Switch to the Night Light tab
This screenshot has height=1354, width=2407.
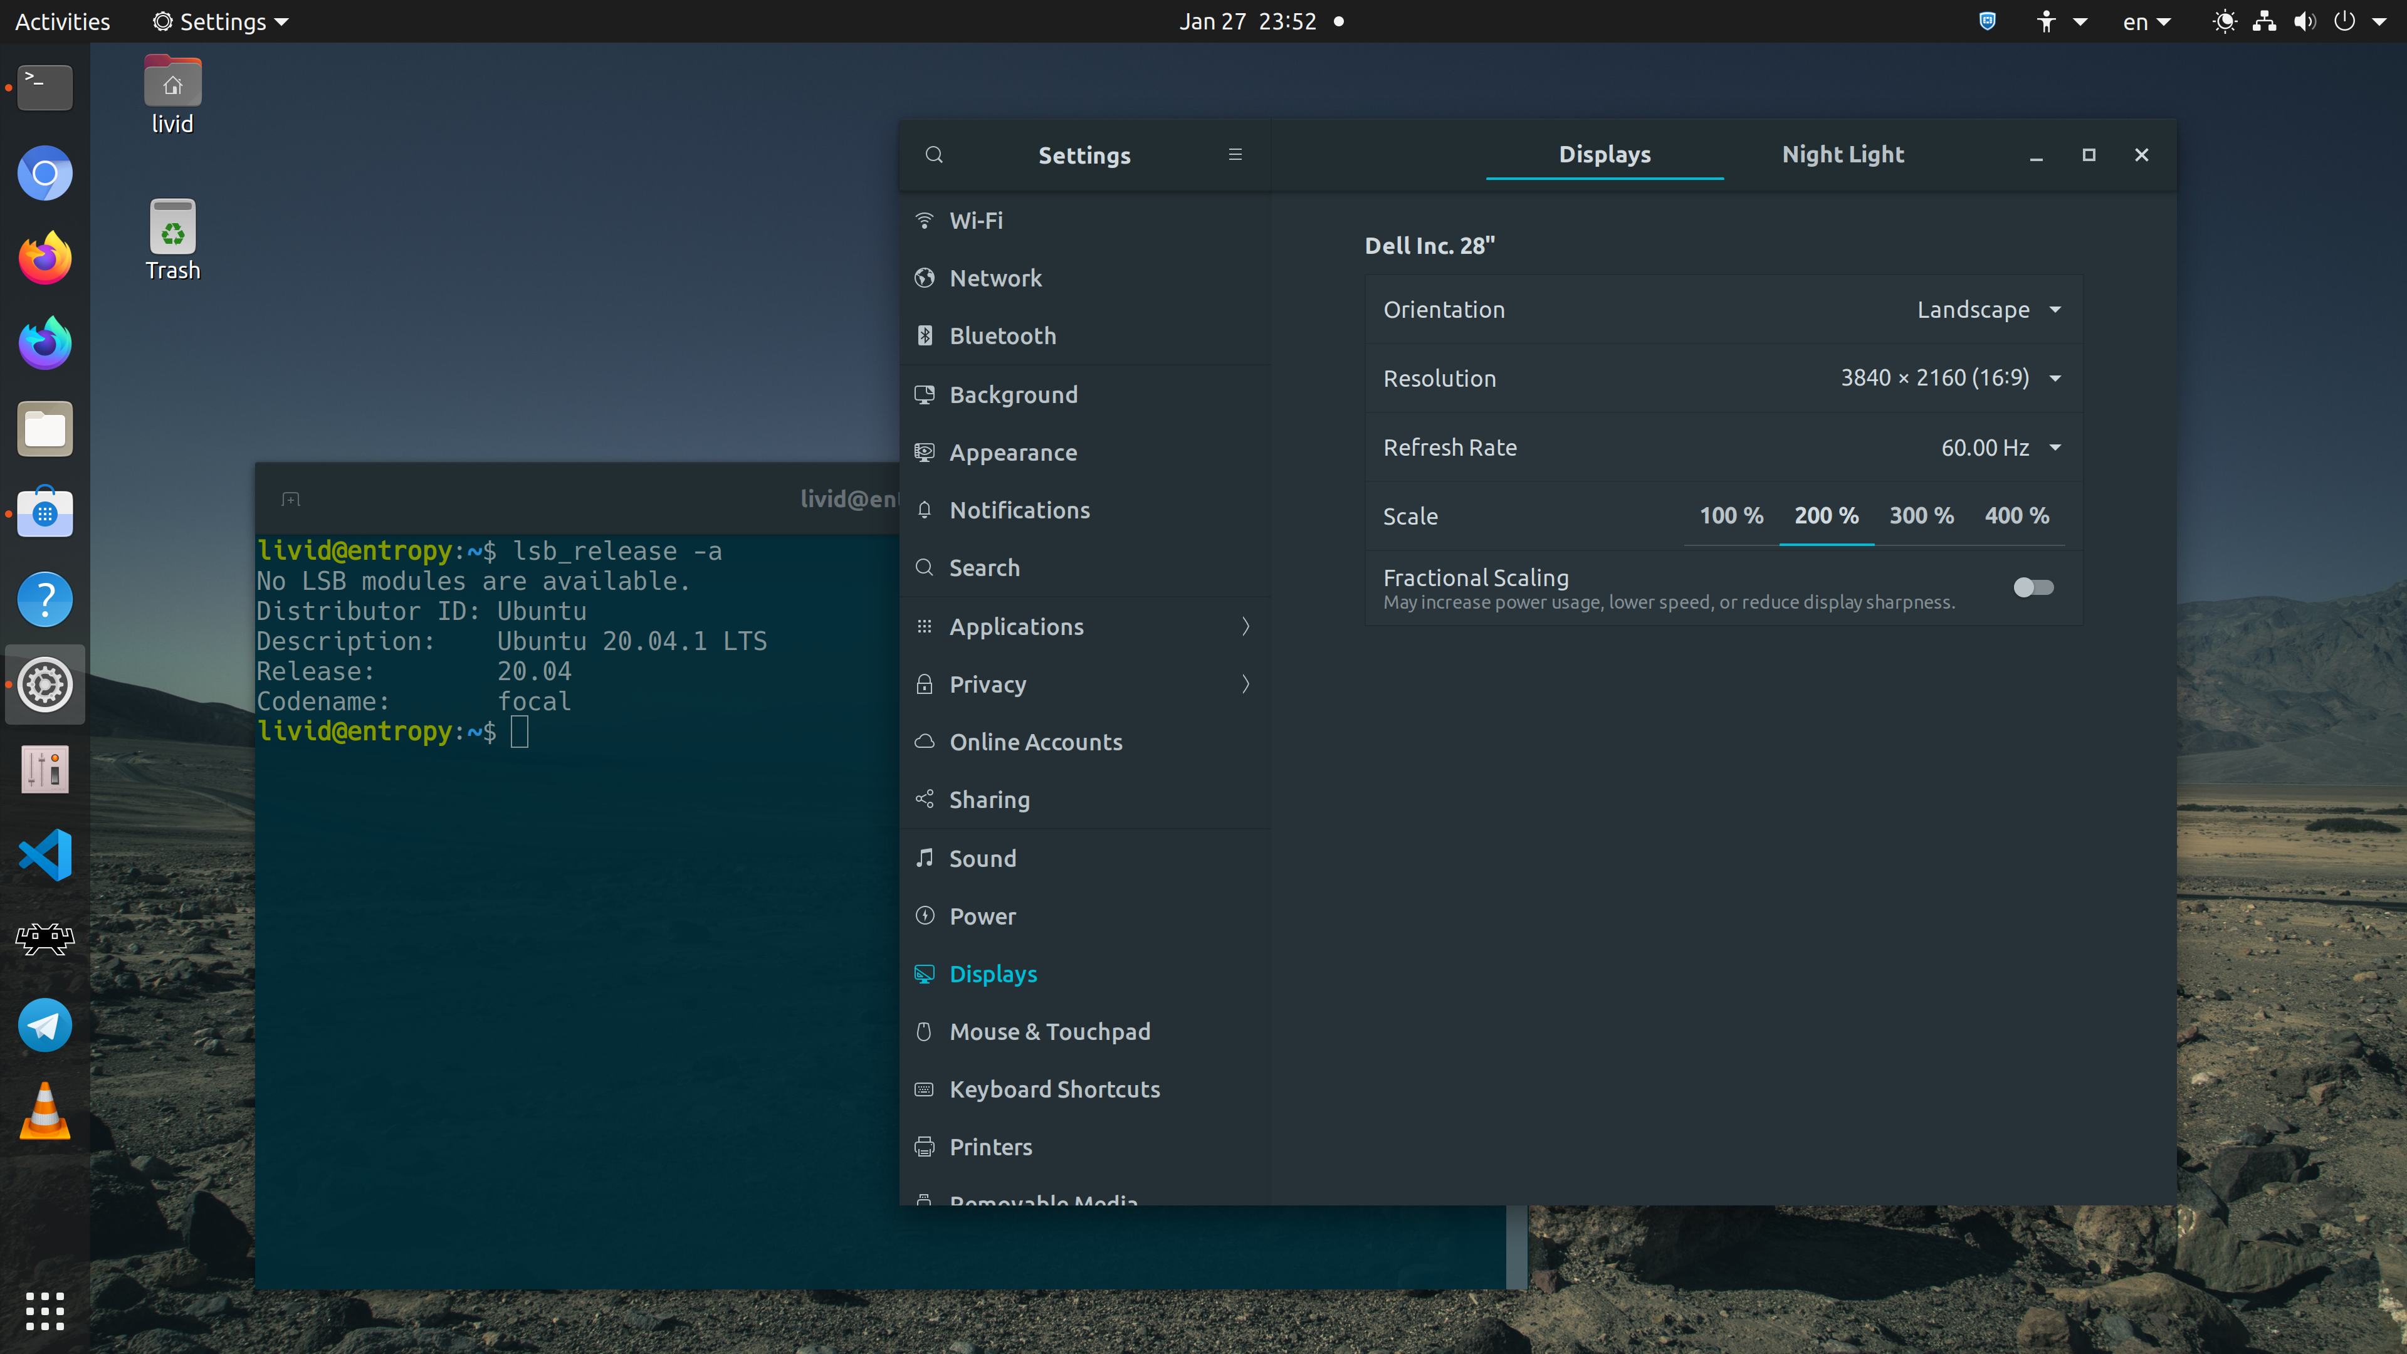click(1842, 155)
